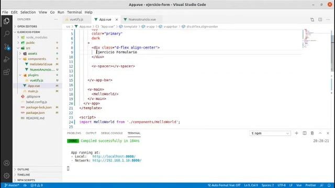Open the Terminal menu
The height and width of the screenshot is (188, 335).
click(x=74, y=13)
